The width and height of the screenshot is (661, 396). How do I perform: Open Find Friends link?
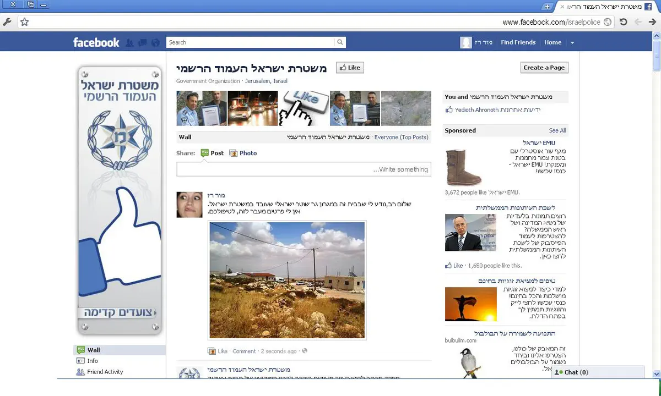tap(518, 42)
